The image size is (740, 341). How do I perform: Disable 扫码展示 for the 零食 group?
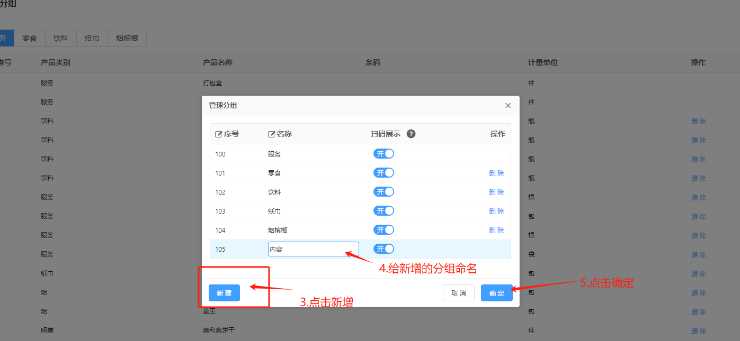point(384,173)
